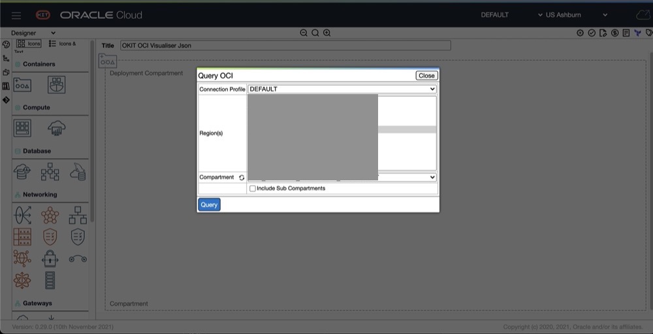Pick the subnet network tree icon
653x334 pixels.
coord(78,215)
